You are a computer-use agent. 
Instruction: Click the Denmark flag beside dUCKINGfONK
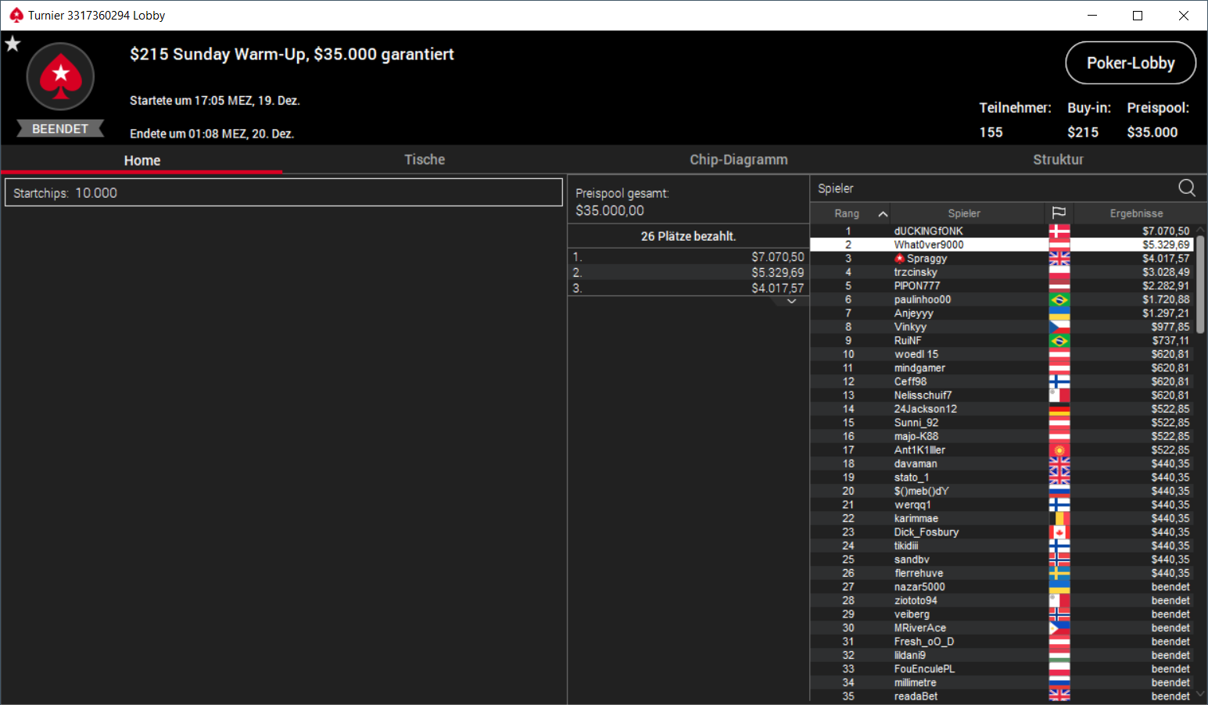[1059, 231]
